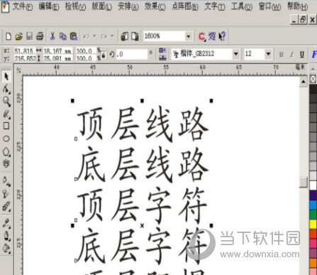
Task: Pick the yellow palette swatch
Action: click(x=313, y=224)
